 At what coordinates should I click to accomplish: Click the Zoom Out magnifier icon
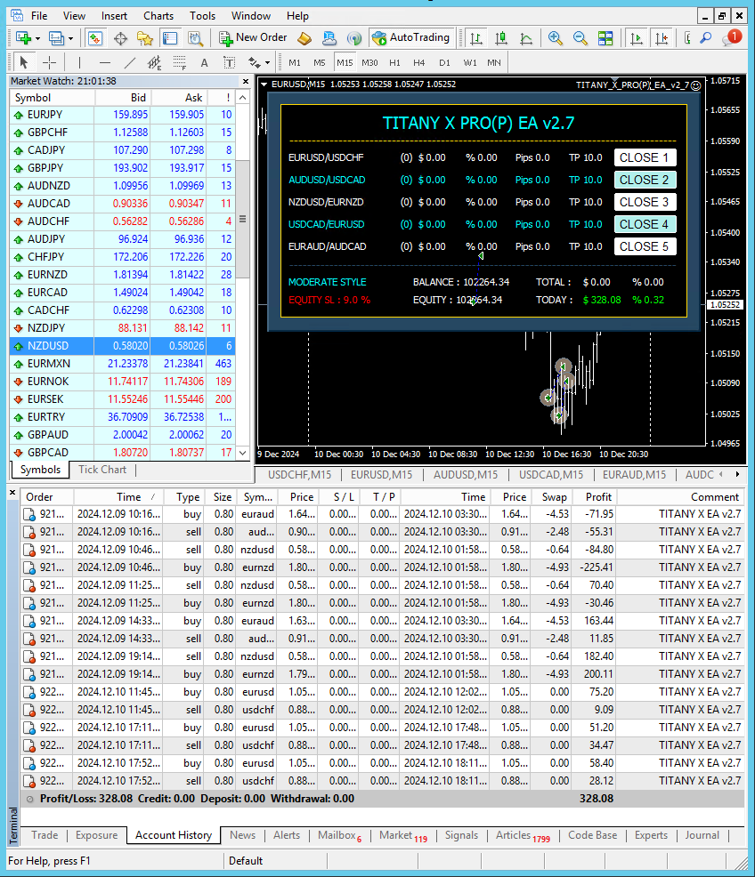[580, 38]
